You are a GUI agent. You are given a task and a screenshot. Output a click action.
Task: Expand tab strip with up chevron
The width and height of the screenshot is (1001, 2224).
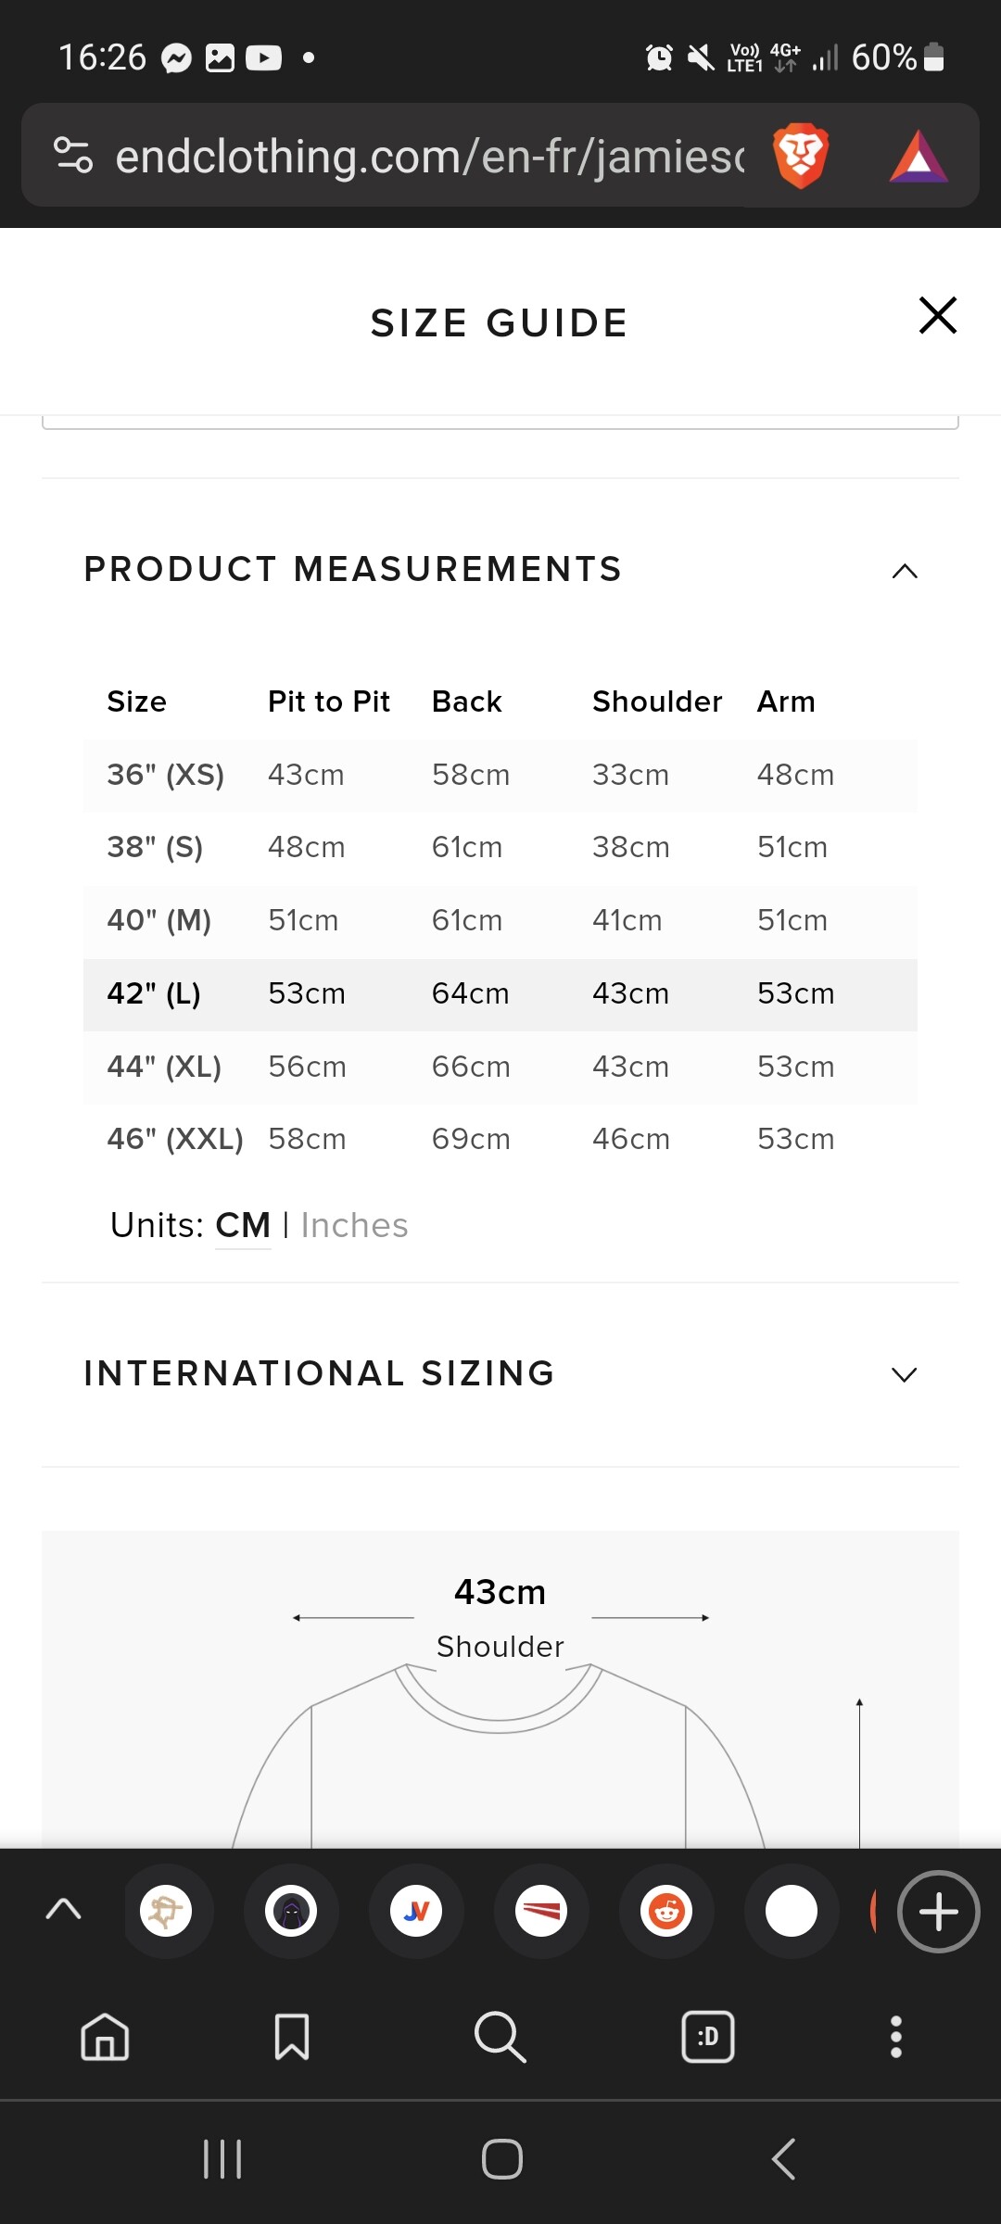click(63, 1909)
